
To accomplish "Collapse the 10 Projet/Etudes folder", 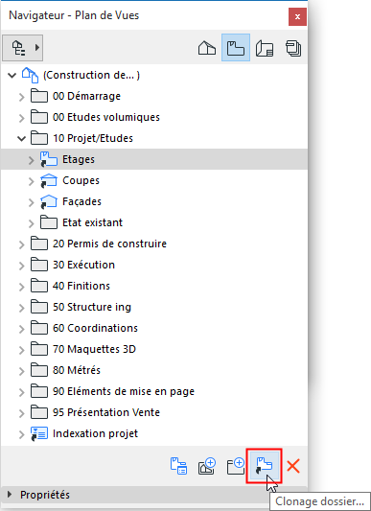I will 21,138.
